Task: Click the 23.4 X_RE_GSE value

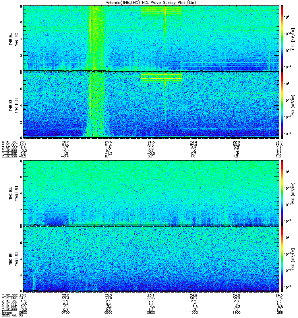Action: coord(194,142)
